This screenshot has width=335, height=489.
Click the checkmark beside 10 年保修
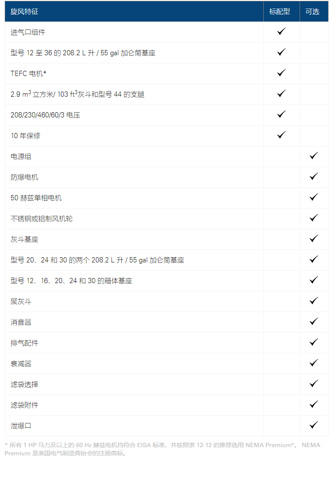point(281,135)
